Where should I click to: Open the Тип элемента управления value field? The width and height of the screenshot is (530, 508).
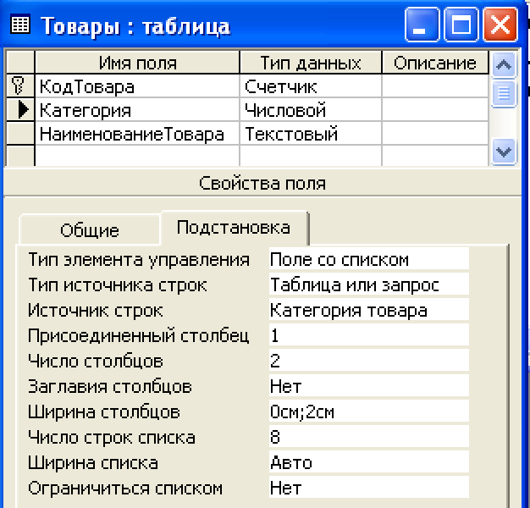369,259
